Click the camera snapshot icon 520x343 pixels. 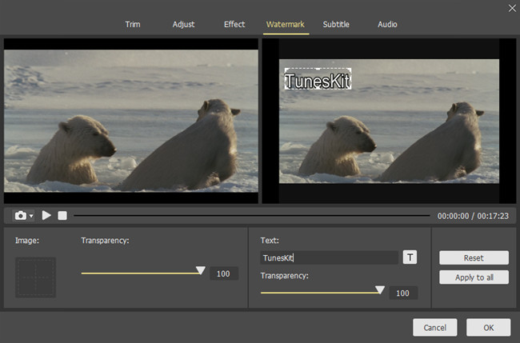21,216
